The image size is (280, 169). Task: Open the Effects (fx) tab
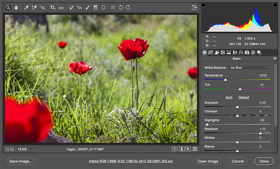point(241,52)
